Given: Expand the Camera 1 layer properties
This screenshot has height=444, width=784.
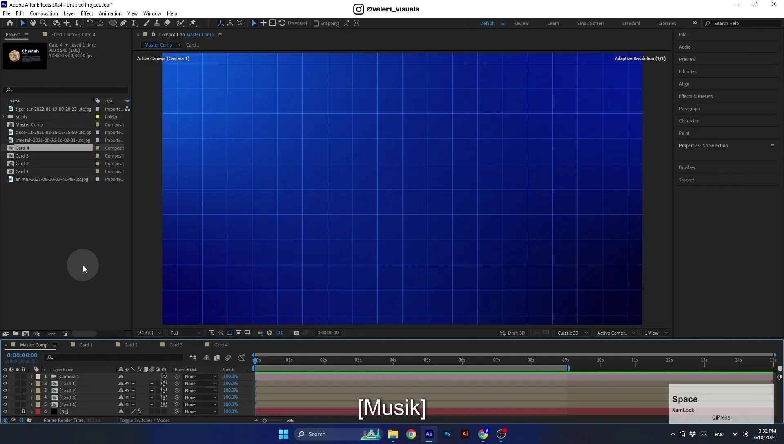Looking at the screenshot, I should (31, 377).
